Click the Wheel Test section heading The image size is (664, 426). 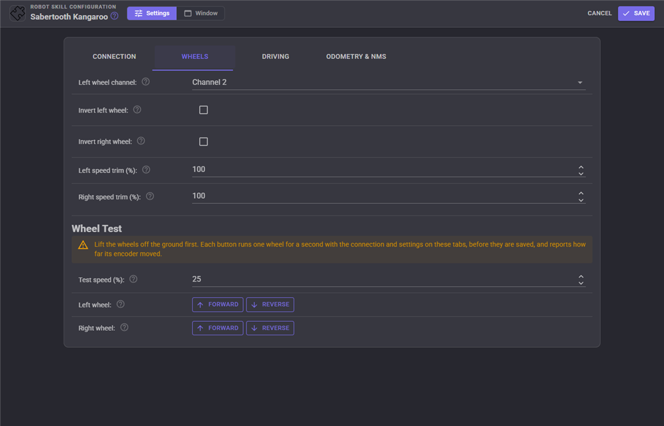[97, 229]
